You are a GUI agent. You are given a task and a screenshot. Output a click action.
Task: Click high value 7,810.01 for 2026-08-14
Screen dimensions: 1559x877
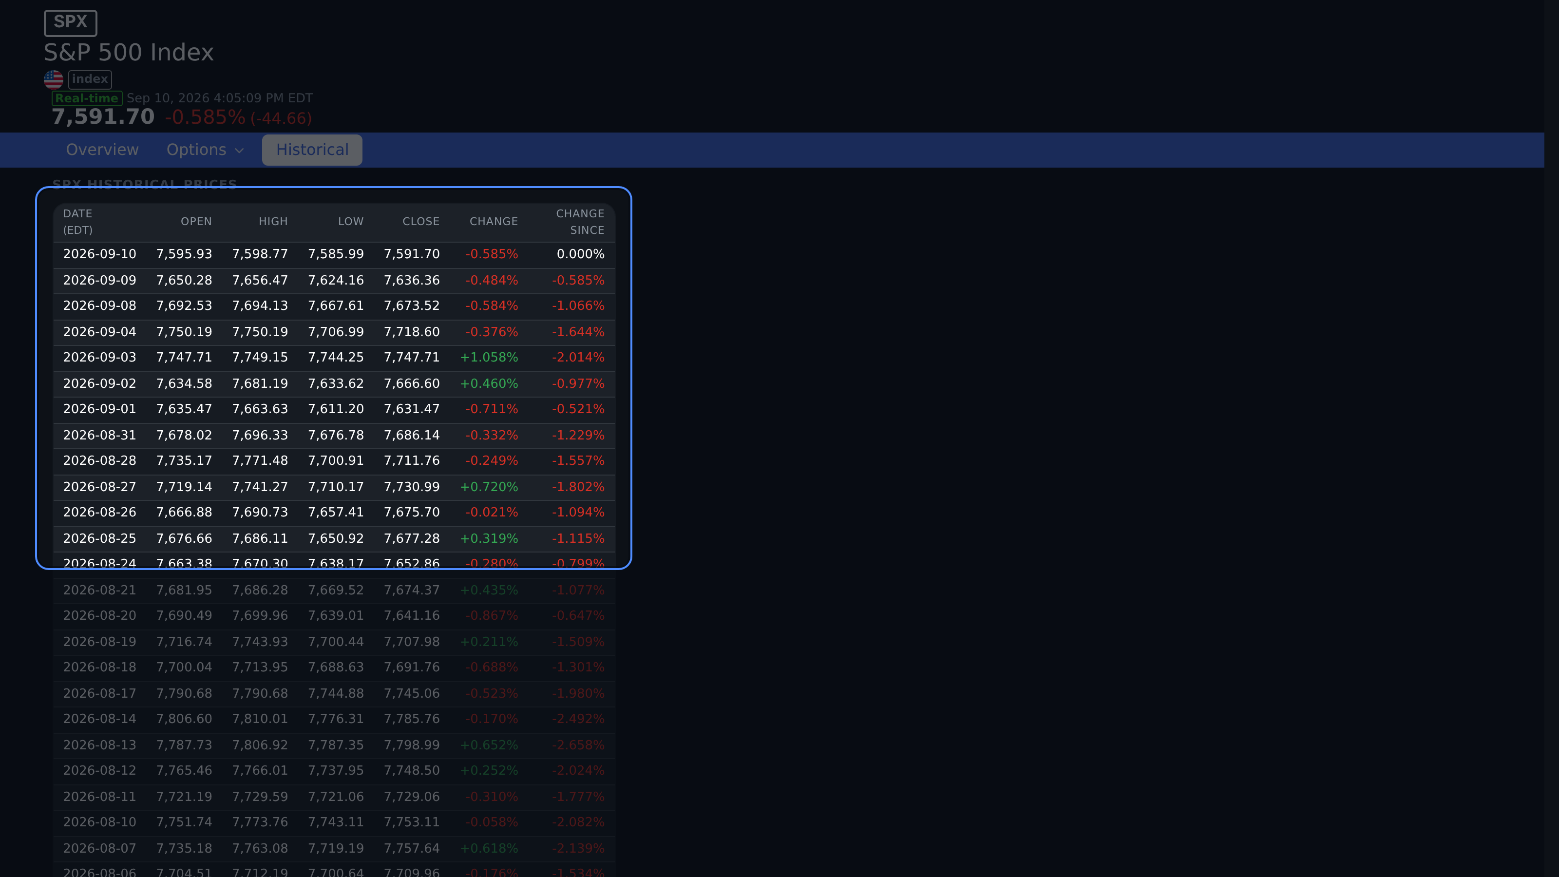(260, 719)
